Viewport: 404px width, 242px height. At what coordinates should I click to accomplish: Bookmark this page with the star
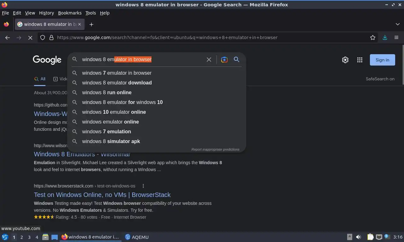pyautogui.click(x=373, y=37)
